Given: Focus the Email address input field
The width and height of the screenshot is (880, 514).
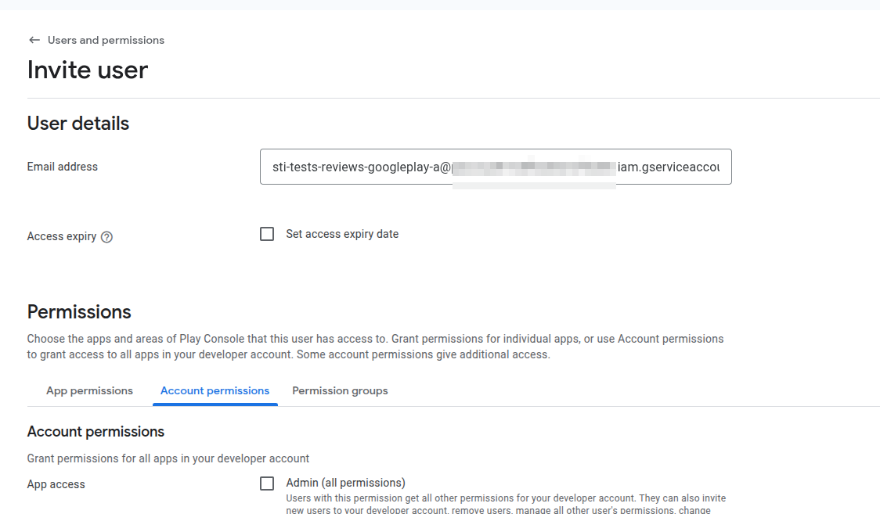Looking at the screenshot, I should [x=495, y=167].
